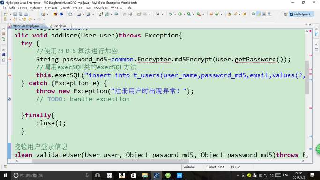Image resolution: width=320 pixels, height=180 pixels.
Task: Toggle Show Whitespace Characters button
Action: point(269,14)
